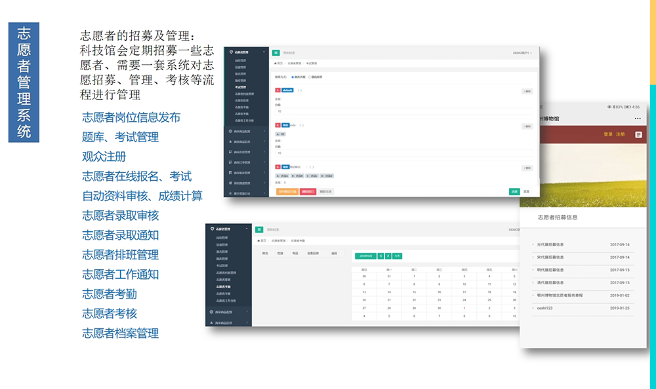Select option D tag in question 3
This screenshot has width=656, height=389.
pos(327,176)
